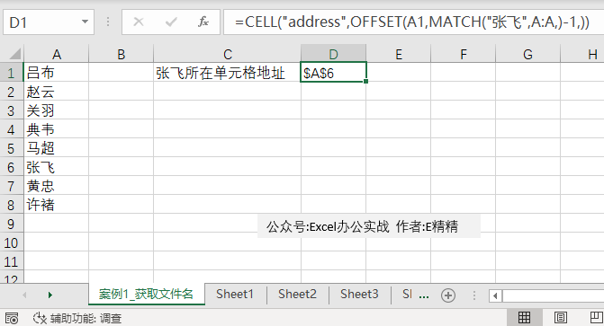Click horizontal scrollbar left arrow
The height and width of the screenshot is (326, 604).
point(495,295)
